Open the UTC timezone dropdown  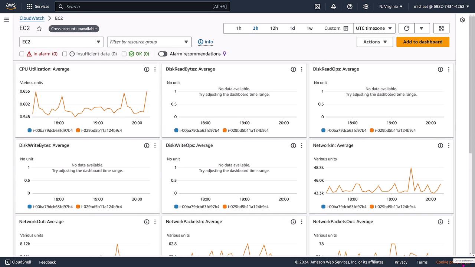374,28
